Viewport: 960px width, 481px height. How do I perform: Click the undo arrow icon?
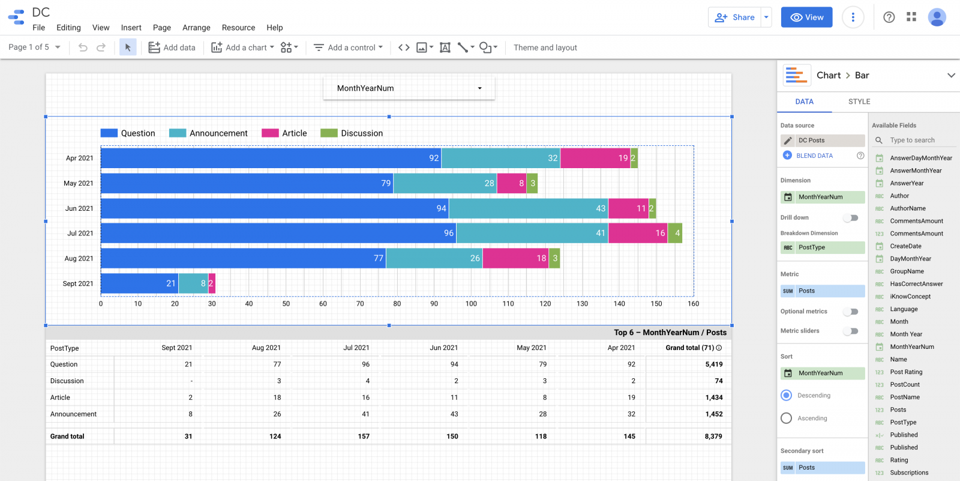pyautogui.click(x=83, y=47)
